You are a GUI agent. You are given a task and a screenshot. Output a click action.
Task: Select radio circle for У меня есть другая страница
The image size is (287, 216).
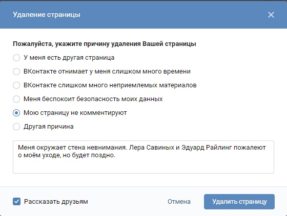point(16,58)
